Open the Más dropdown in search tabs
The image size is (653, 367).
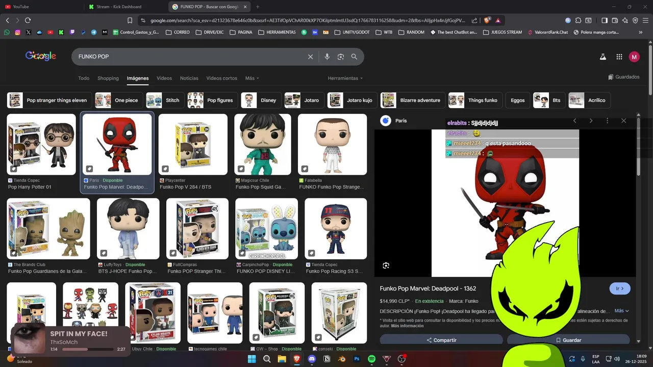click(252, 78)
